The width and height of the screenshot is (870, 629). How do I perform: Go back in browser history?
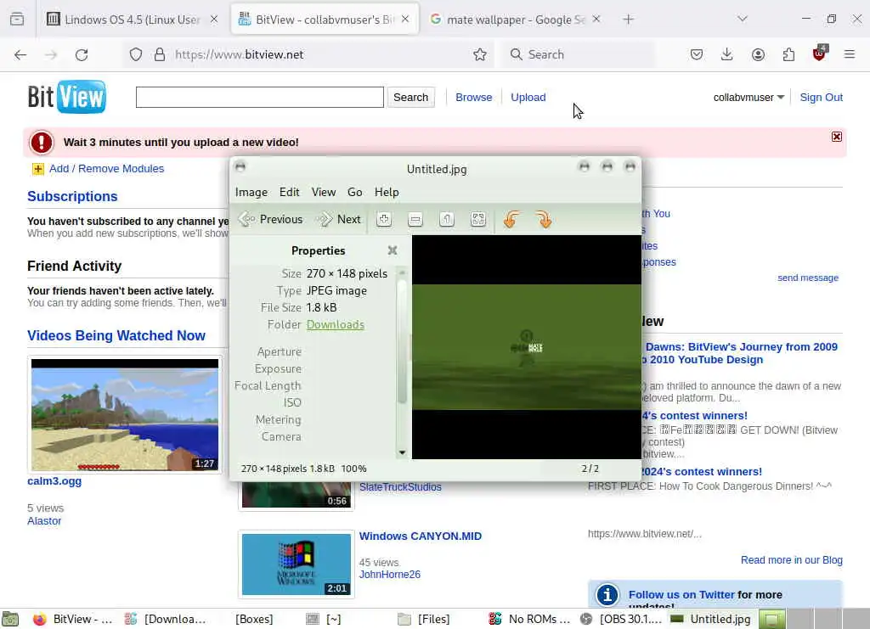click(20, 54)
